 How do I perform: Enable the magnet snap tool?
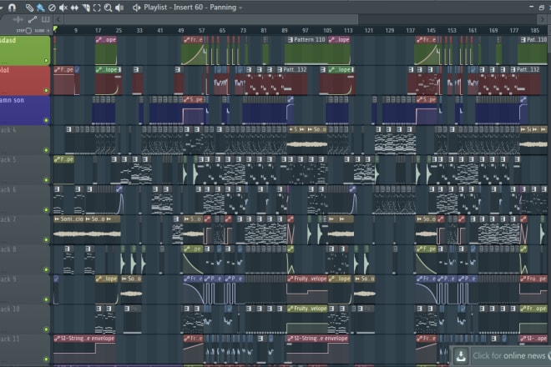click(13, 8)
